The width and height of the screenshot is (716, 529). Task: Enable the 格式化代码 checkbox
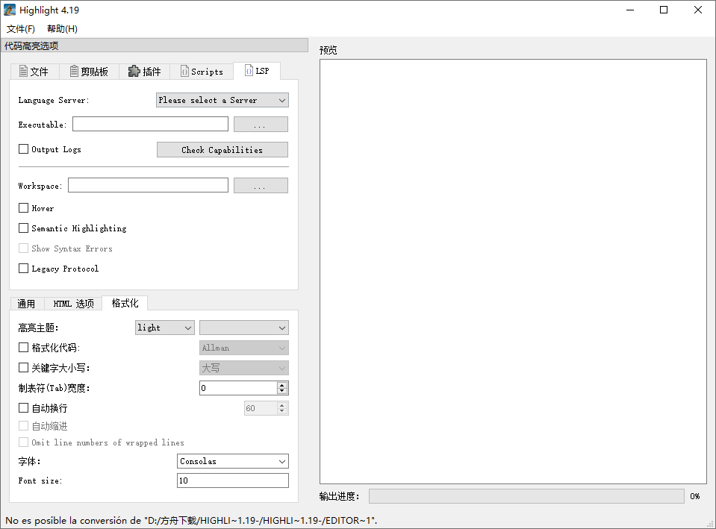click(x=23, y=348)
